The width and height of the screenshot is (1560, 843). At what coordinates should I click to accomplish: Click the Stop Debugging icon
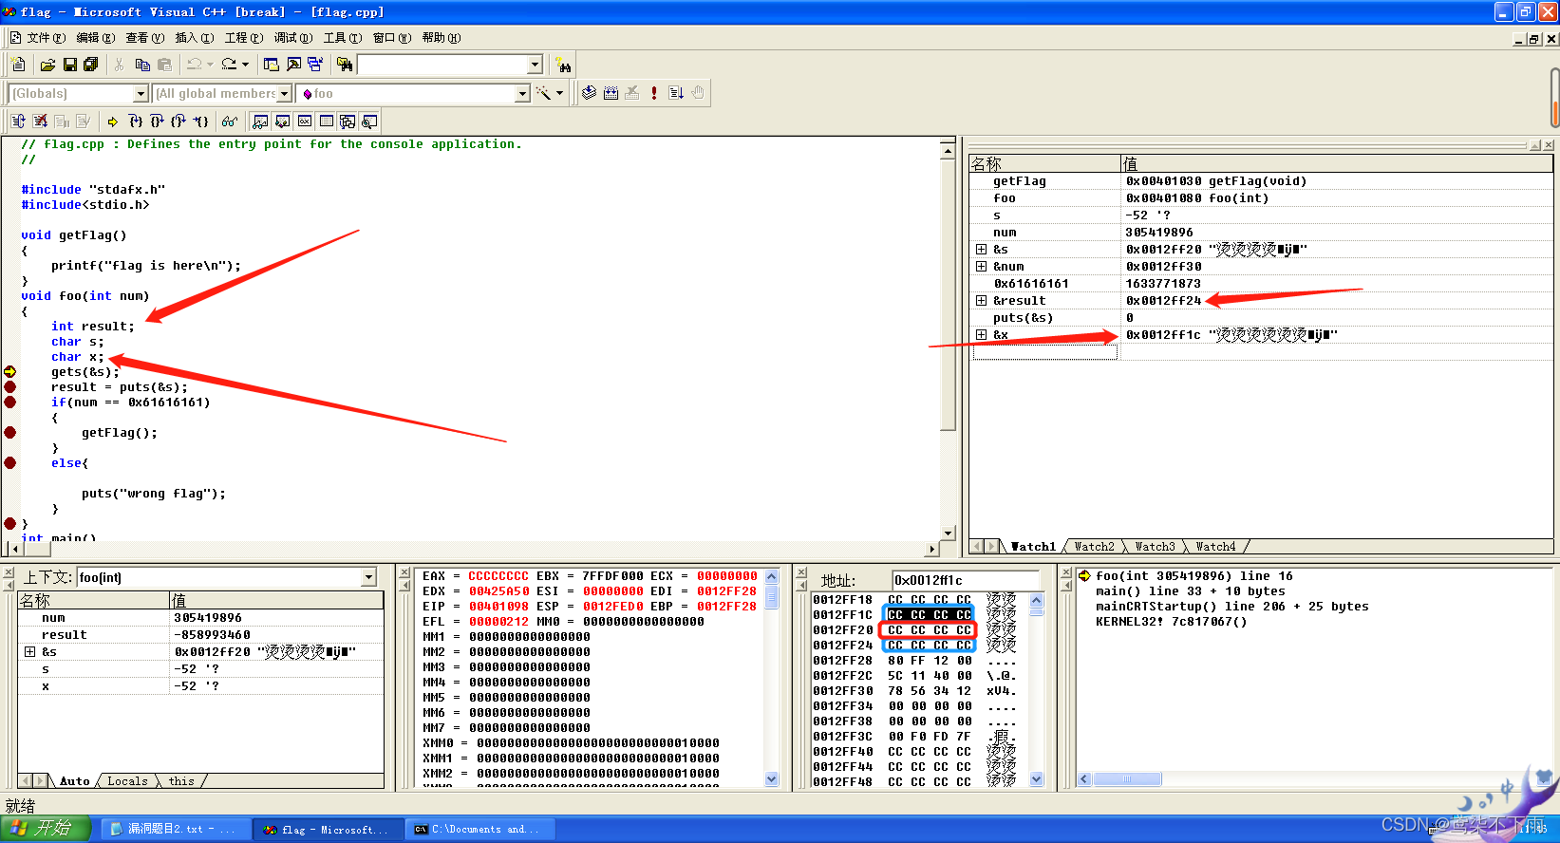(40, 121)
